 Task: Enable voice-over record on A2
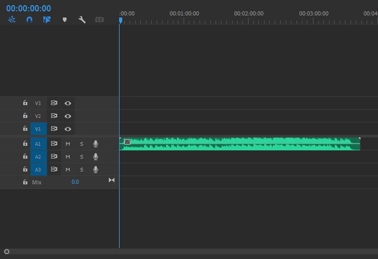point(96,157)
